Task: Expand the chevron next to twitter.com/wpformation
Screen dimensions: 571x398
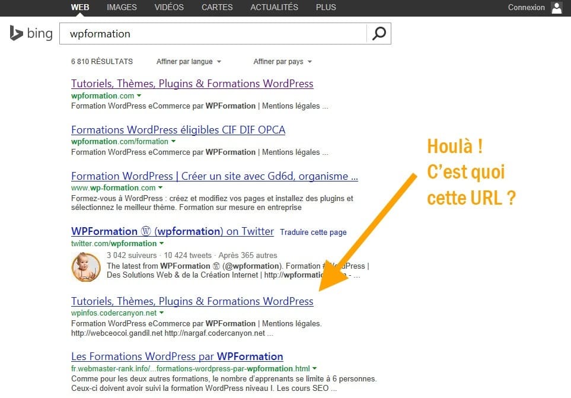Action: [161, 243]
